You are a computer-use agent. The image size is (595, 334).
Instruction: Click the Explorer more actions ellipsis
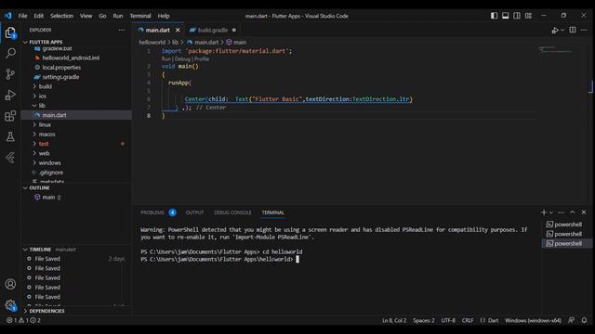122,30
